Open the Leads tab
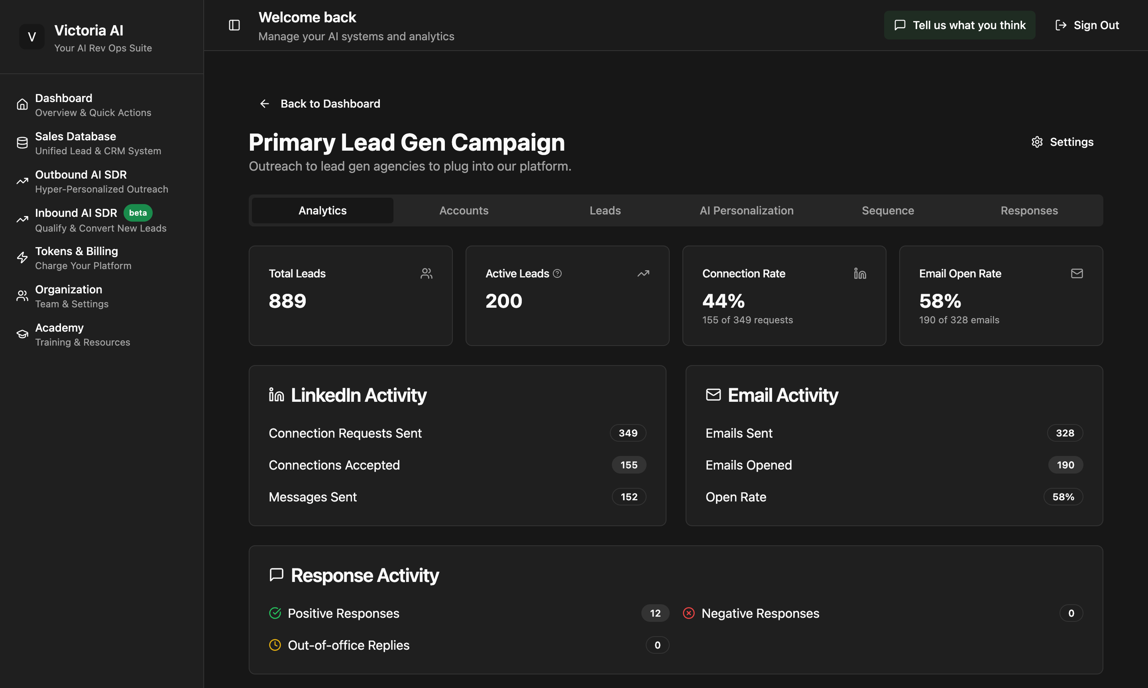The width and height of the screenshot is (1148, 688). [x=605, y=210]
